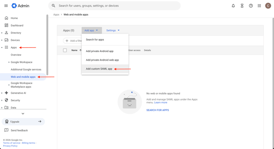The height and width of the screenshot is (149, 274).
Task: Open the Billing terms link
Action: (29, 143)
